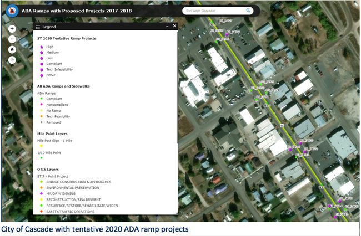This screenshot has width=361, height=236.
Task: Click the Bridge Construction & Approaches symbol
Action: click(42, 182)
